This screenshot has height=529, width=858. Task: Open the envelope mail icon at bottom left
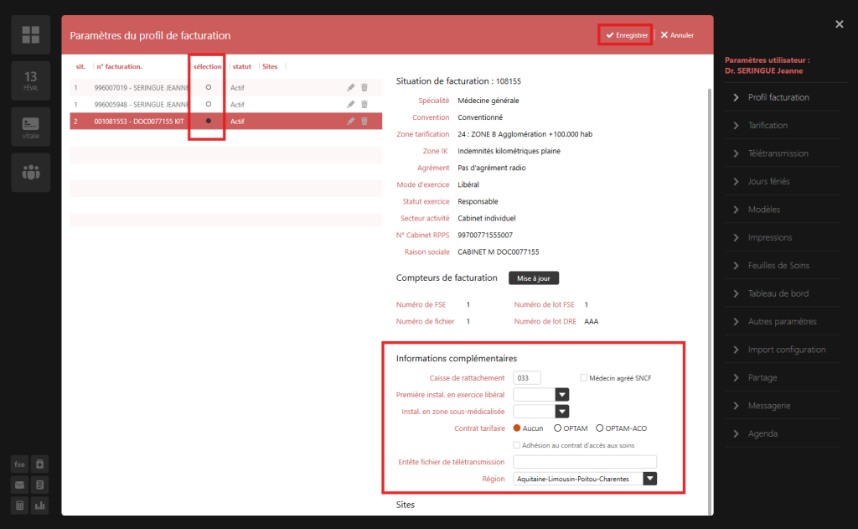point(19,485)
